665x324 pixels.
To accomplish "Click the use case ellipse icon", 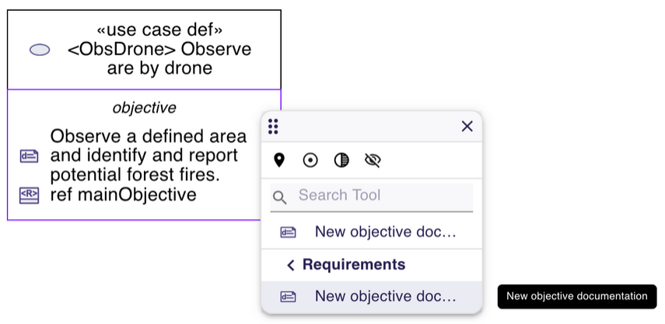I will (x=40, y=50).
